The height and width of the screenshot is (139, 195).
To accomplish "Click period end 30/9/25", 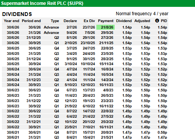I will tap(35, 43).
